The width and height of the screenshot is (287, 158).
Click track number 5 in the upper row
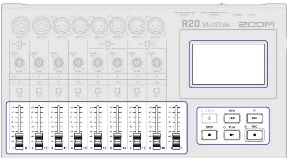[x=98, y=76]
